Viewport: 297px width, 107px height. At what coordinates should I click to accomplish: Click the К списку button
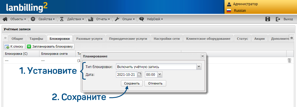(15, 46)
